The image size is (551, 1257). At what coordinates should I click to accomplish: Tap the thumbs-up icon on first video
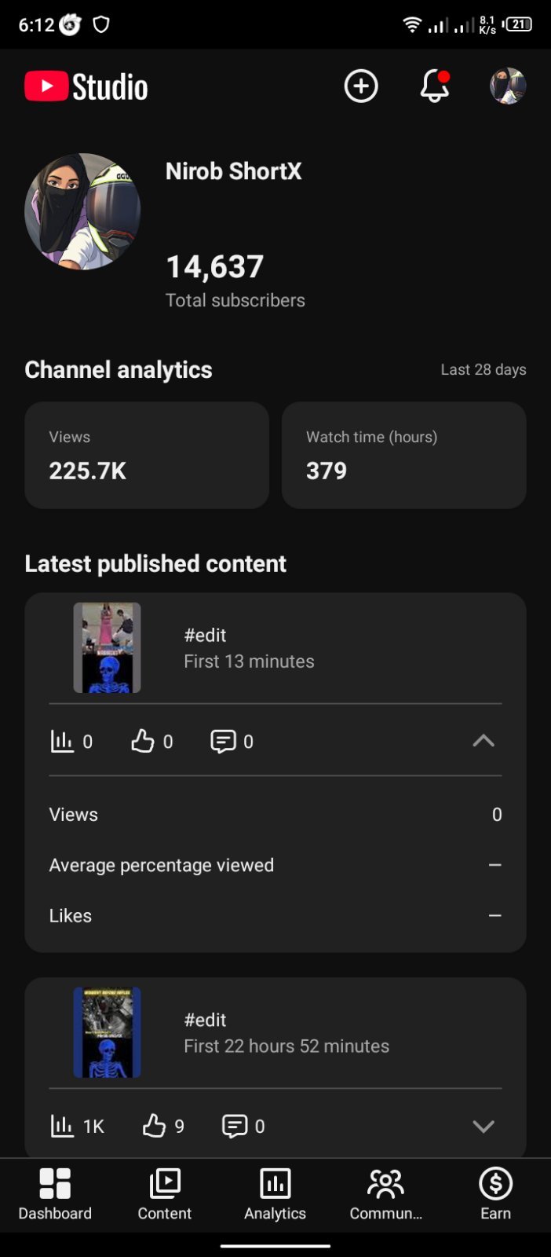(142, 741)
